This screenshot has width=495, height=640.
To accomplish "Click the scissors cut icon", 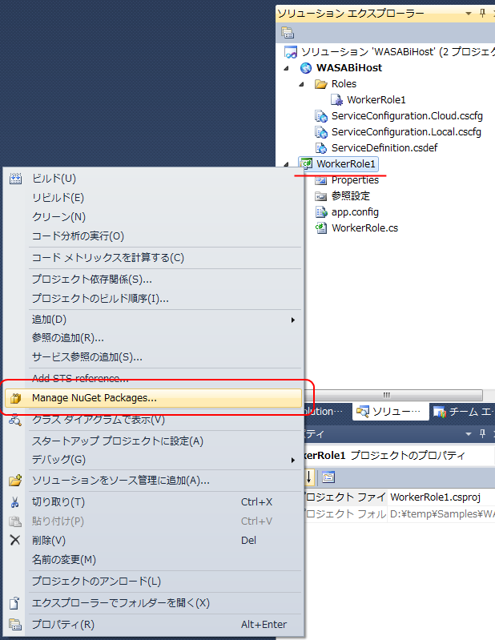I will pos(15,502).
